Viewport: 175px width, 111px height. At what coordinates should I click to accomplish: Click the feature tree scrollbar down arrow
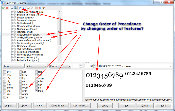coord(59,60)
